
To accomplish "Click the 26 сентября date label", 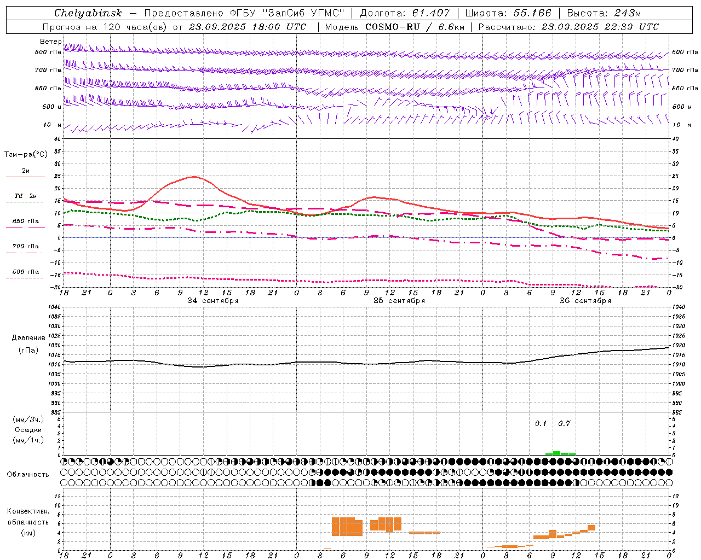I will tap(585, 301).
